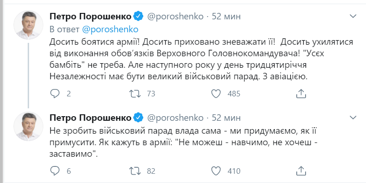Click Петро Порошенко name on second tweet
The height and width of the screenshot is (183, 366).
tap(90, 118)
